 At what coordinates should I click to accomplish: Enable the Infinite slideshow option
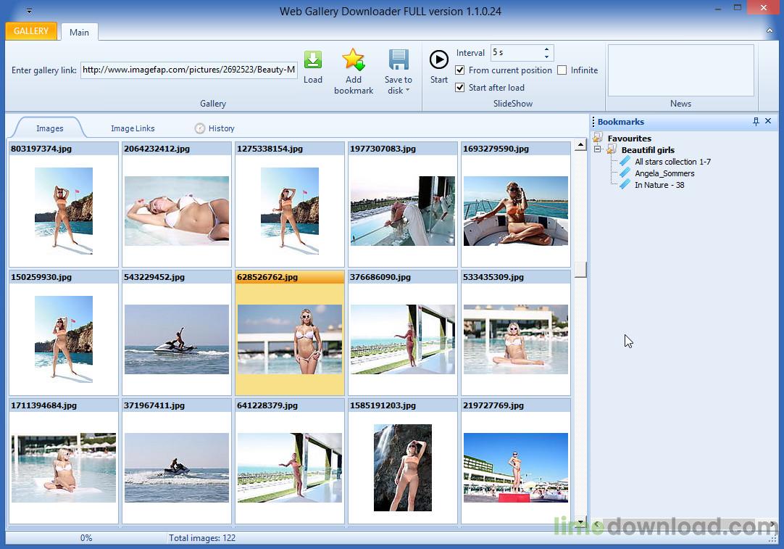[x=562, y=70]
